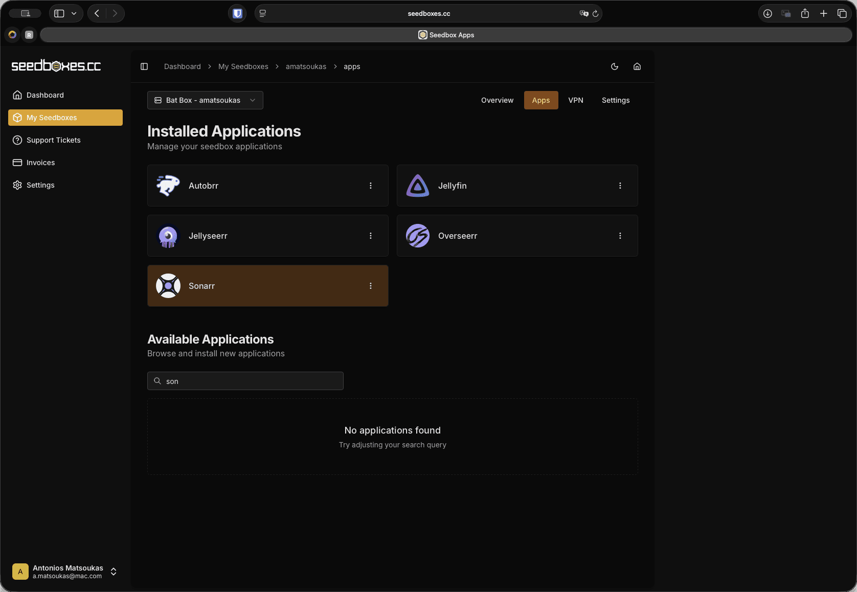Click the translate icon in address bar
857x592 pixels.
click(x=584, y=14)
